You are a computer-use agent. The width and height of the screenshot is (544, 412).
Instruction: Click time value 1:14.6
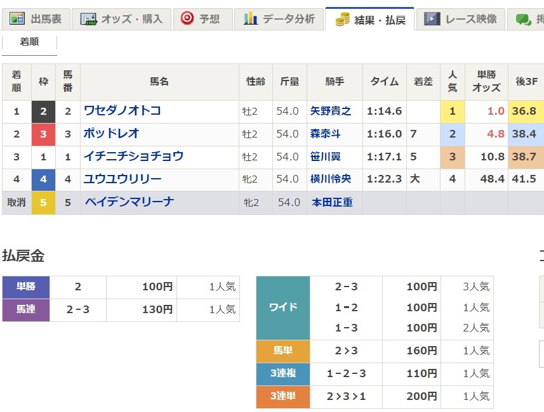coord(384,111)
